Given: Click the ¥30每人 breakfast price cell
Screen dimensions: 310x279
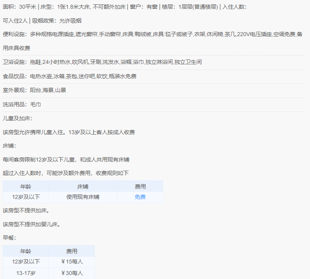Looking at the screenshot, I should click(72, 273).
